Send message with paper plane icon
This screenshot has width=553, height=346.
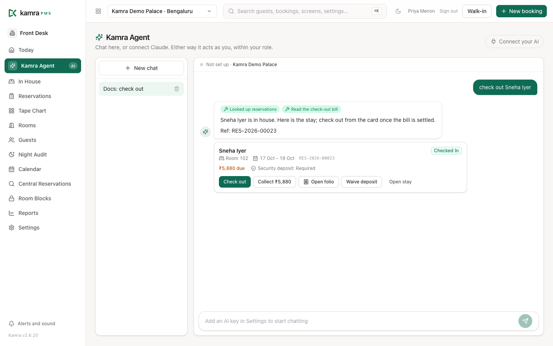coord(525,321)
